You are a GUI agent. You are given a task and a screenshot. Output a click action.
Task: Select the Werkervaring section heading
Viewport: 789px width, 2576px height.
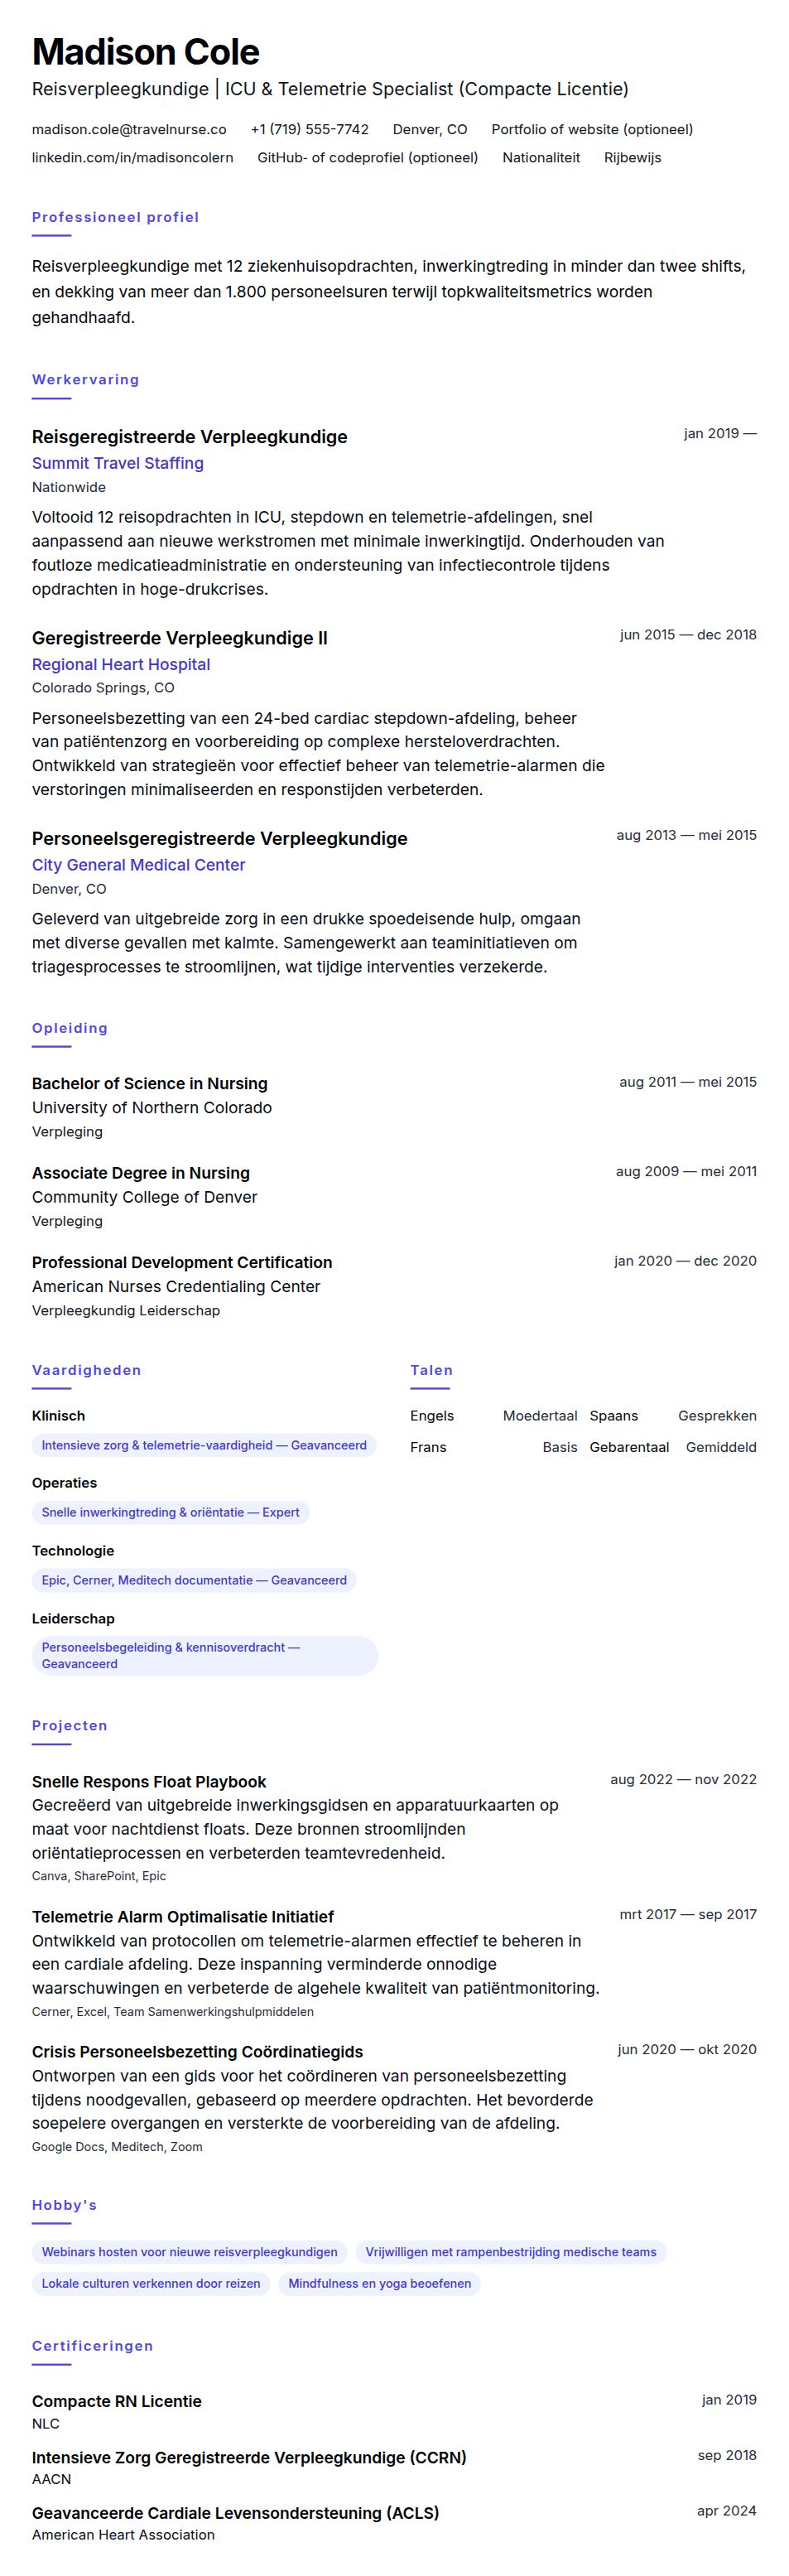(x=85, y=379)
